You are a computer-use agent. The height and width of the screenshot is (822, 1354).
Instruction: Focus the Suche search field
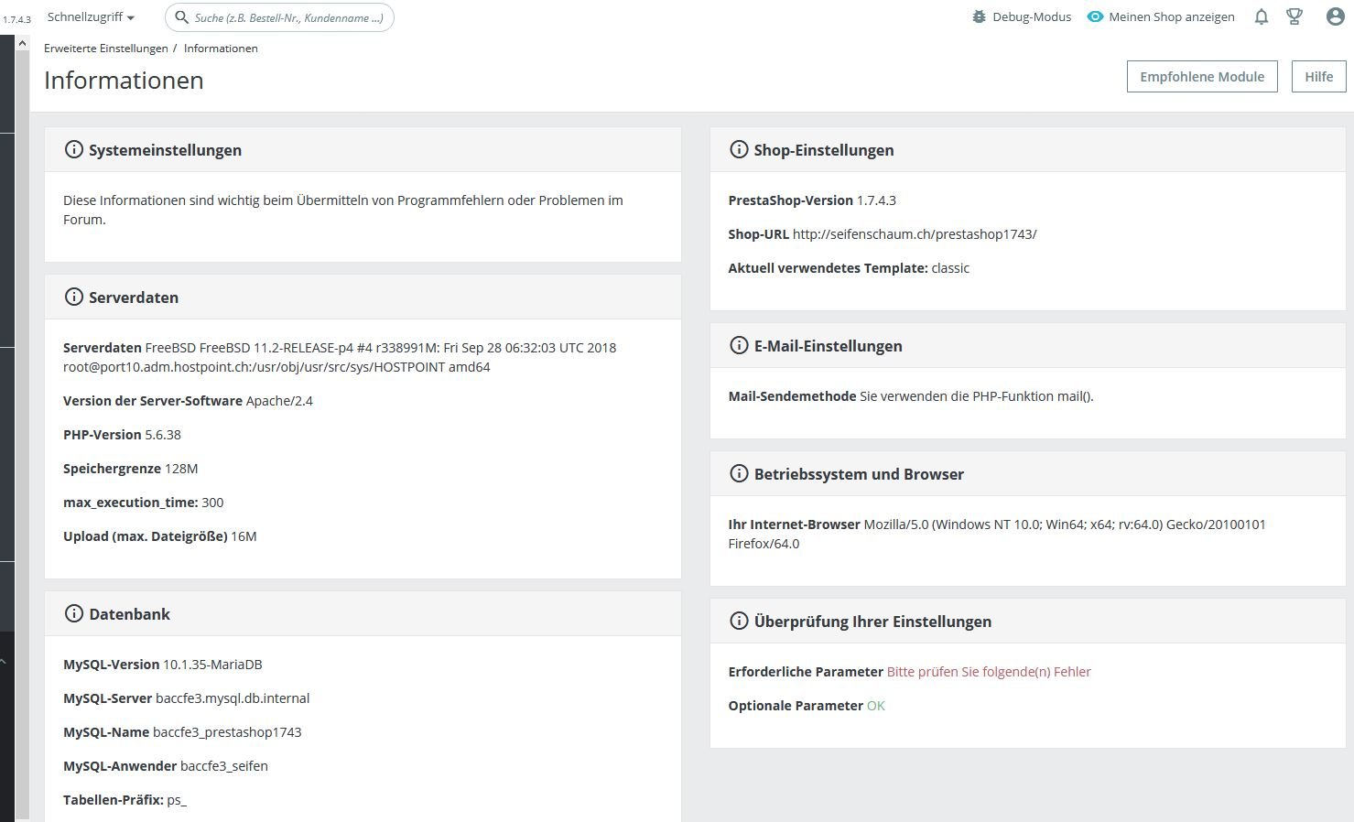point(289,17)
